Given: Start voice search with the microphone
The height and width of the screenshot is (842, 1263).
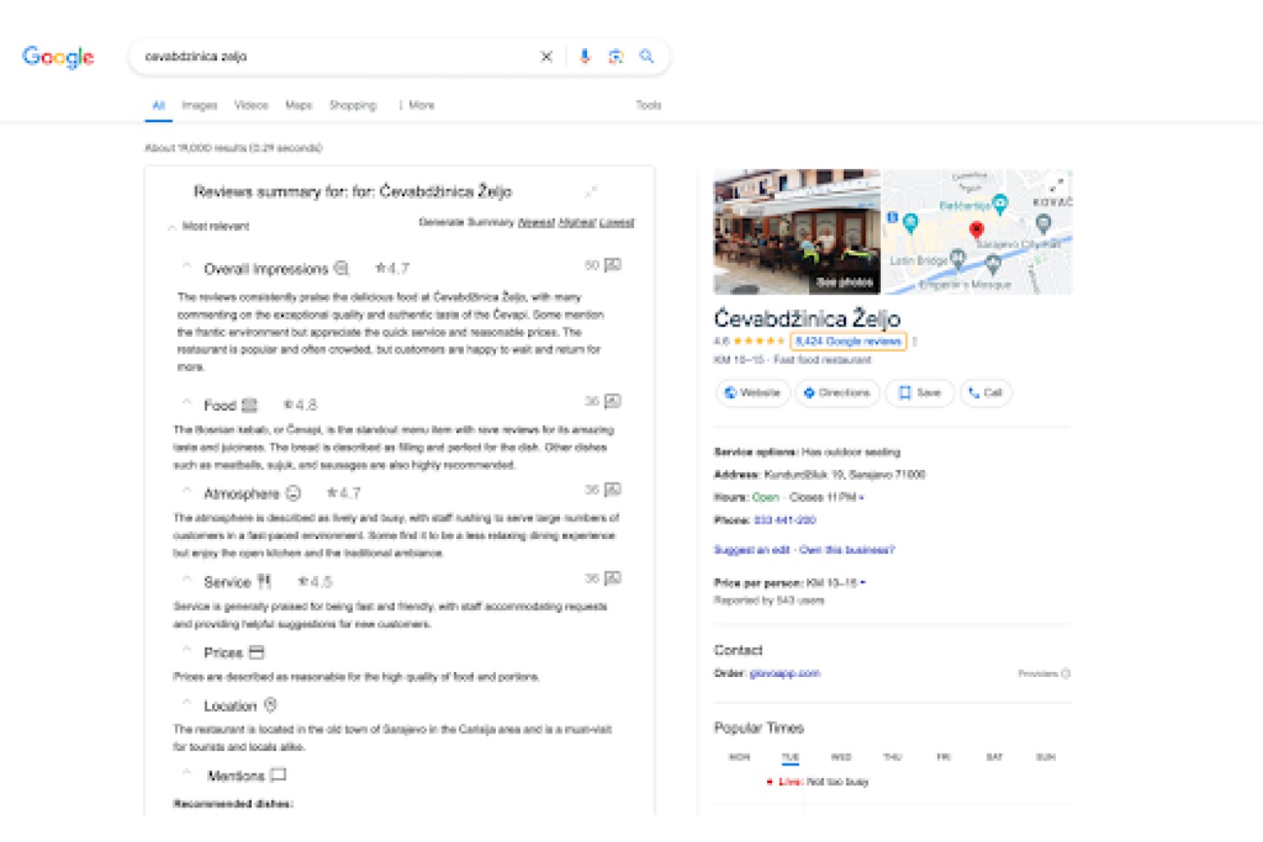Looking at the screenshot, I should pos(584,56).
